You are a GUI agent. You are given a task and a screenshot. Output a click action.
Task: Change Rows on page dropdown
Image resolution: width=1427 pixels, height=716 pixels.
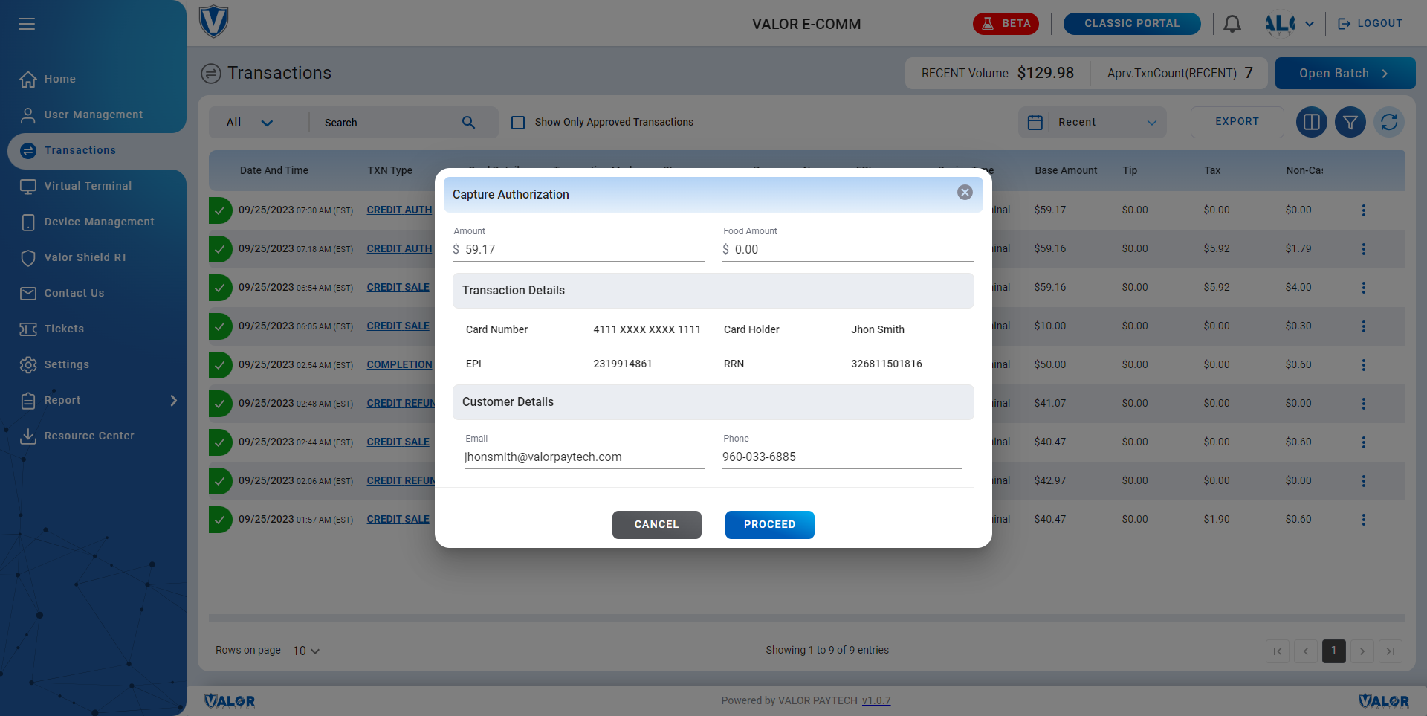(305, 651)
